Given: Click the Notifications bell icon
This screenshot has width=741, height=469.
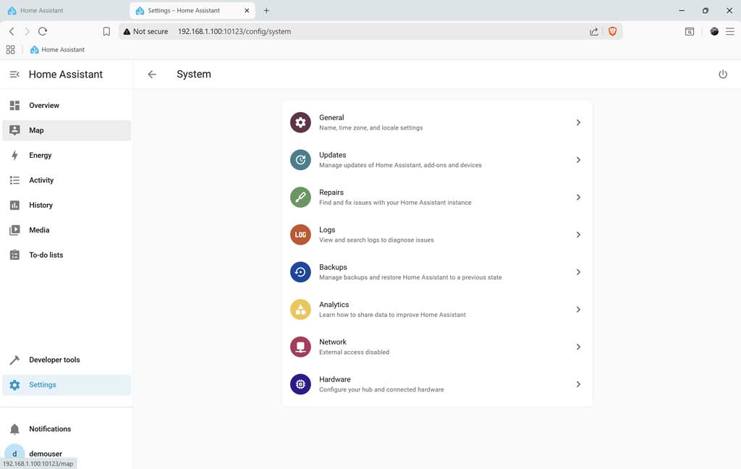Looking at the screenshot, I should 14,428.
